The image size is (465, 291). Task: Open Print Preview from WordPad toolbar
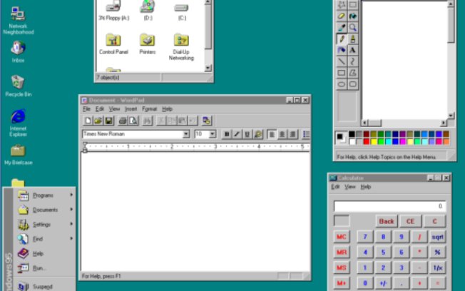point(133,121)
